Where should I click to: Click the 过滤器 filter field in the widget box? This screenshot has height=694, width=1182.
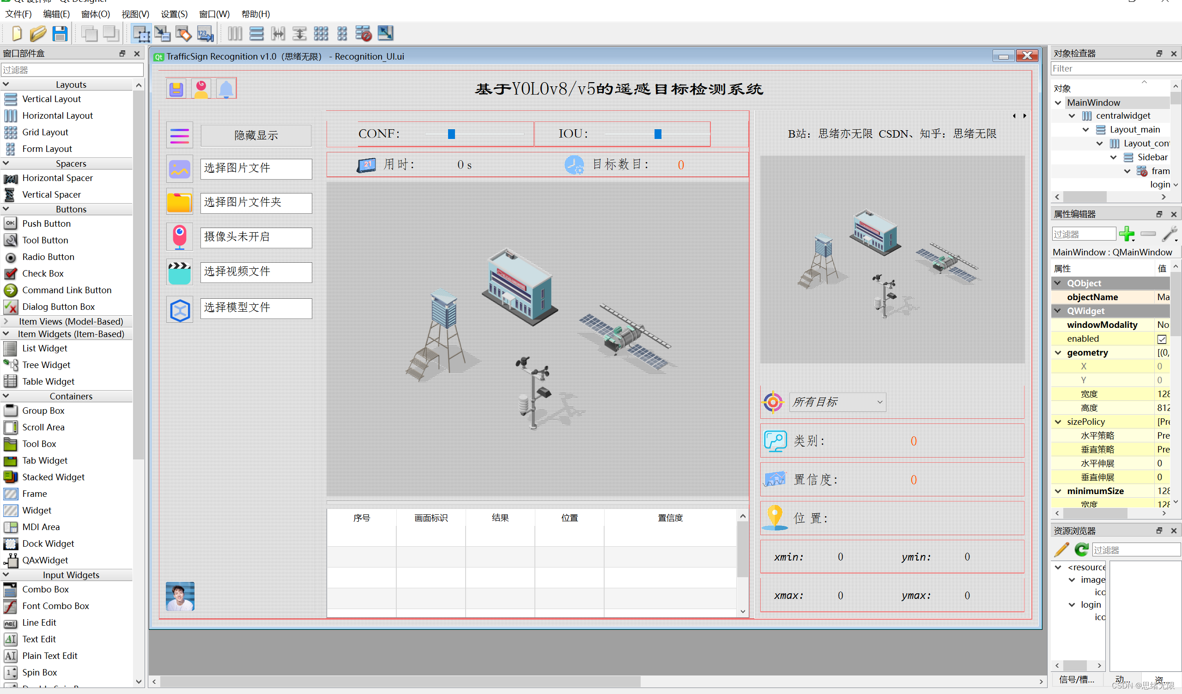(x=72, y=69)
